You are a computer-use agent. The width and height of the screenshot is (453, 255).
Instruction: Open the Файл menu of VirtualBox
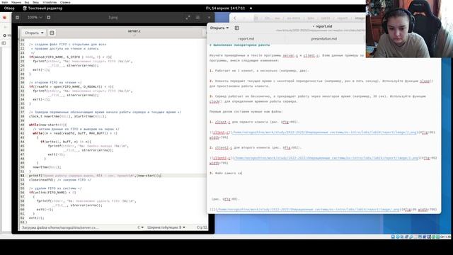pos(5,2)
